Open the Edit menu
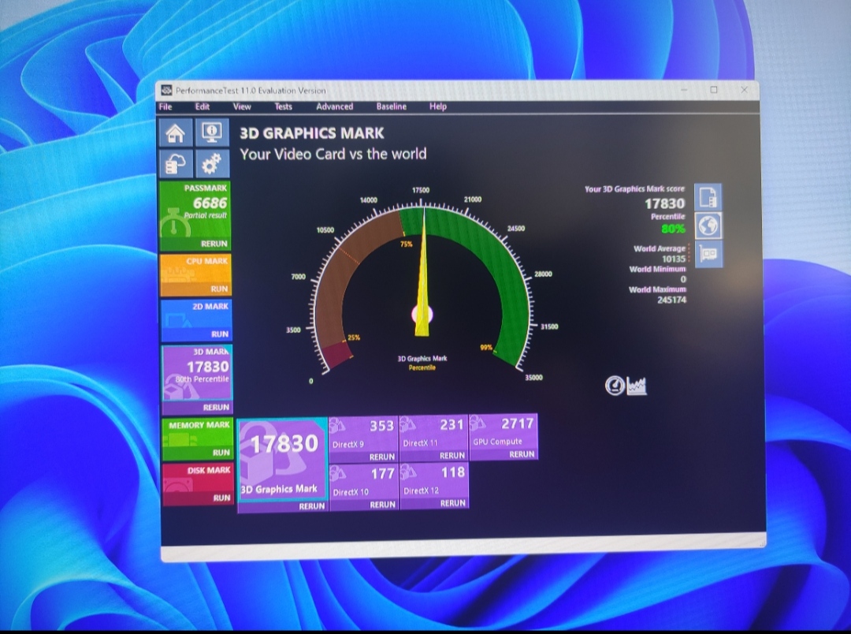 tap(203, 106)
